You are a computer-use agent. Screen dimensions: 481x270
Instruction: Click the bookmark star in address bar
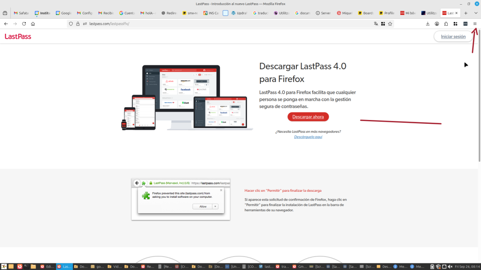click(x=390, y=23)
